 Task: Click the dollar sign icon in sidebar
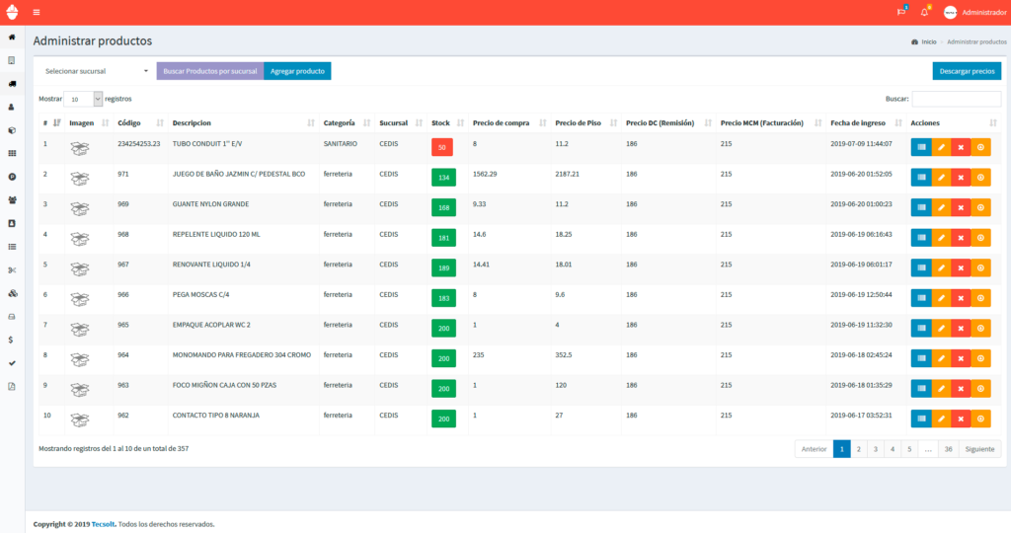pos(12,339)
